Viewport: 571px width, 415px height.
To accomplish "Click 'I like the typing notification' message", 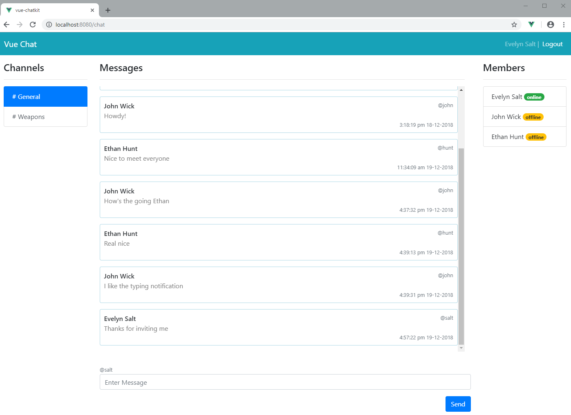I will pos(143,286).
